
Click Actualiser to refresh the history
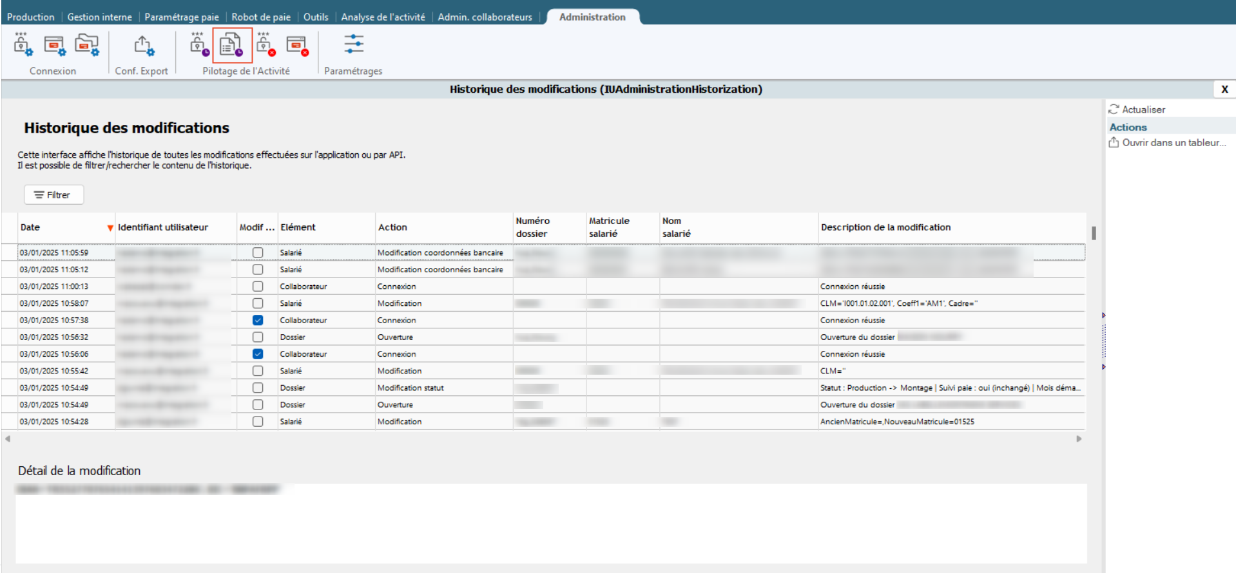1143,109
